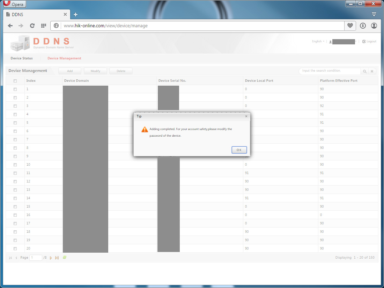384x288 pixels.
Task: Close the DDNS tab
Action: point(65,14)
